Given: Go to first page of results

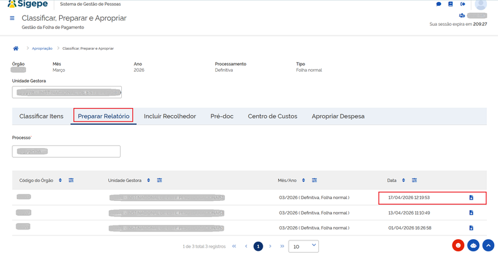Looking at the screenshot, I should tap(234, 246).
